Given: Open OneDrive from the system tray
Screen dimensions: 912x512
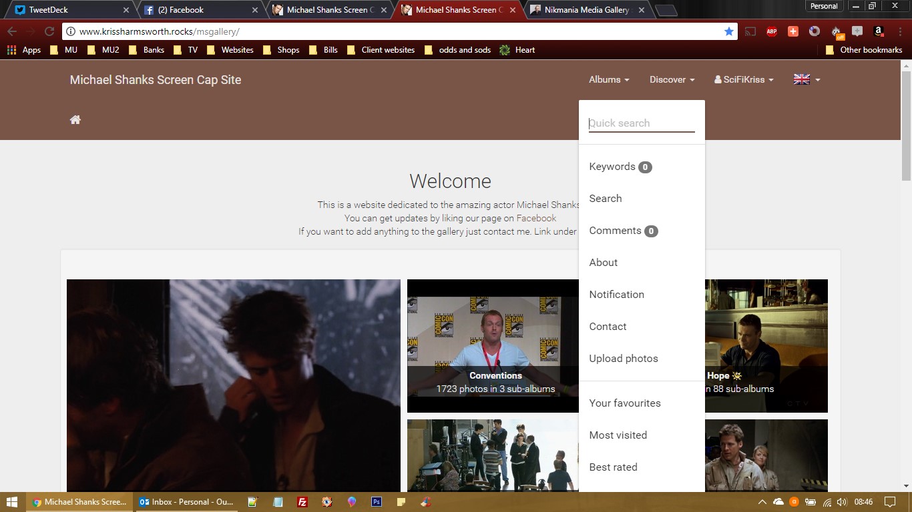Looking at the screenshot, I should tap(778, 501).
